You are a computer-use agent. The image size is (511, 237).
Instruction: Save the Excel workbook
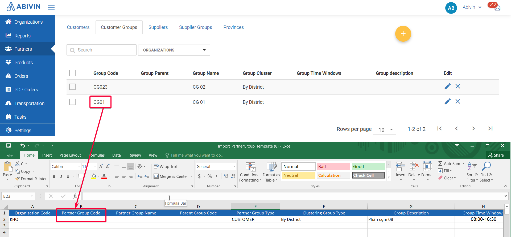pos(9,145)
